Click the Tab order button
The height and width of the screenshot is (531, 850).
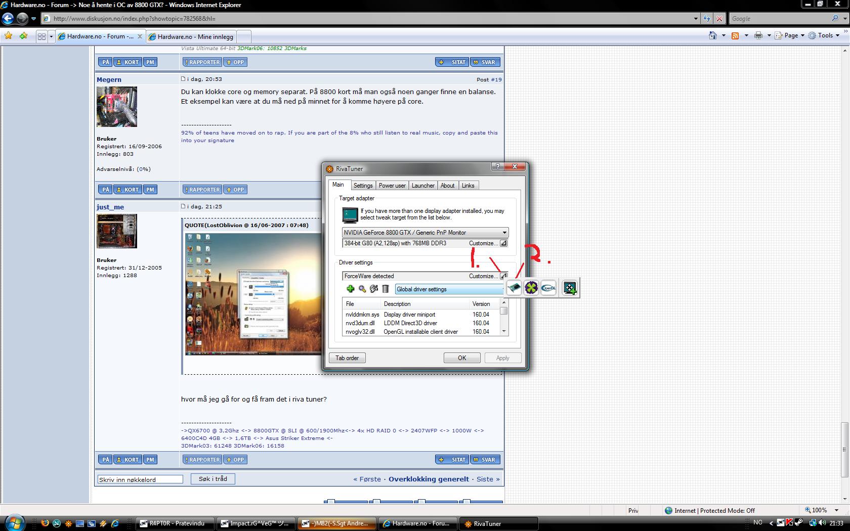coord(347,358)
